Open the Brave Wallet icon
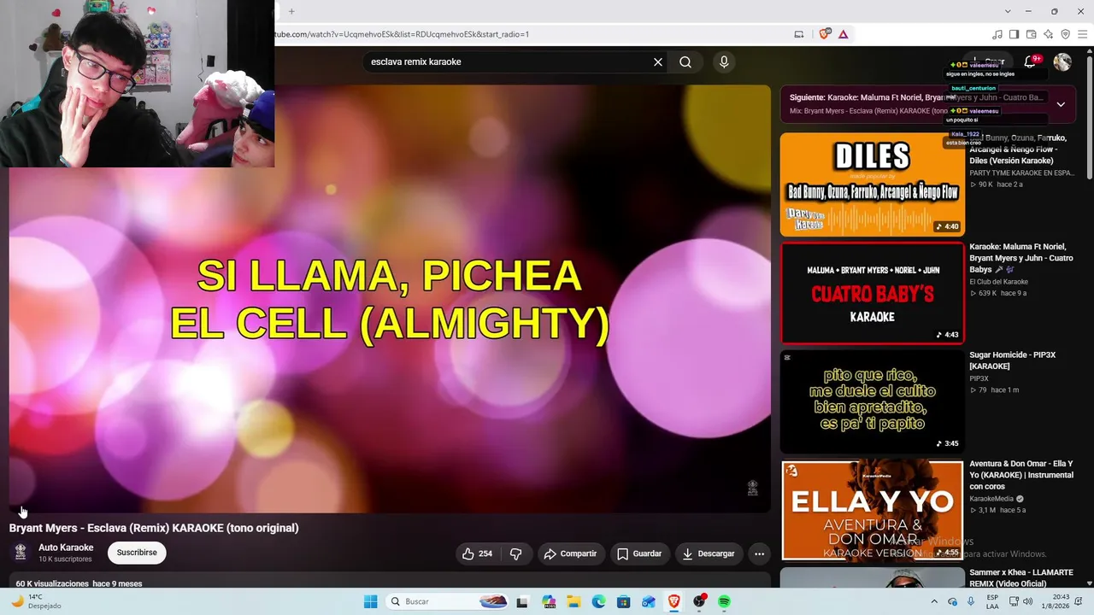 point(1032,34)
